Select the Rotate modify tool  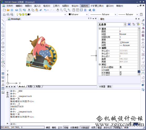click(x=143, y=43)
